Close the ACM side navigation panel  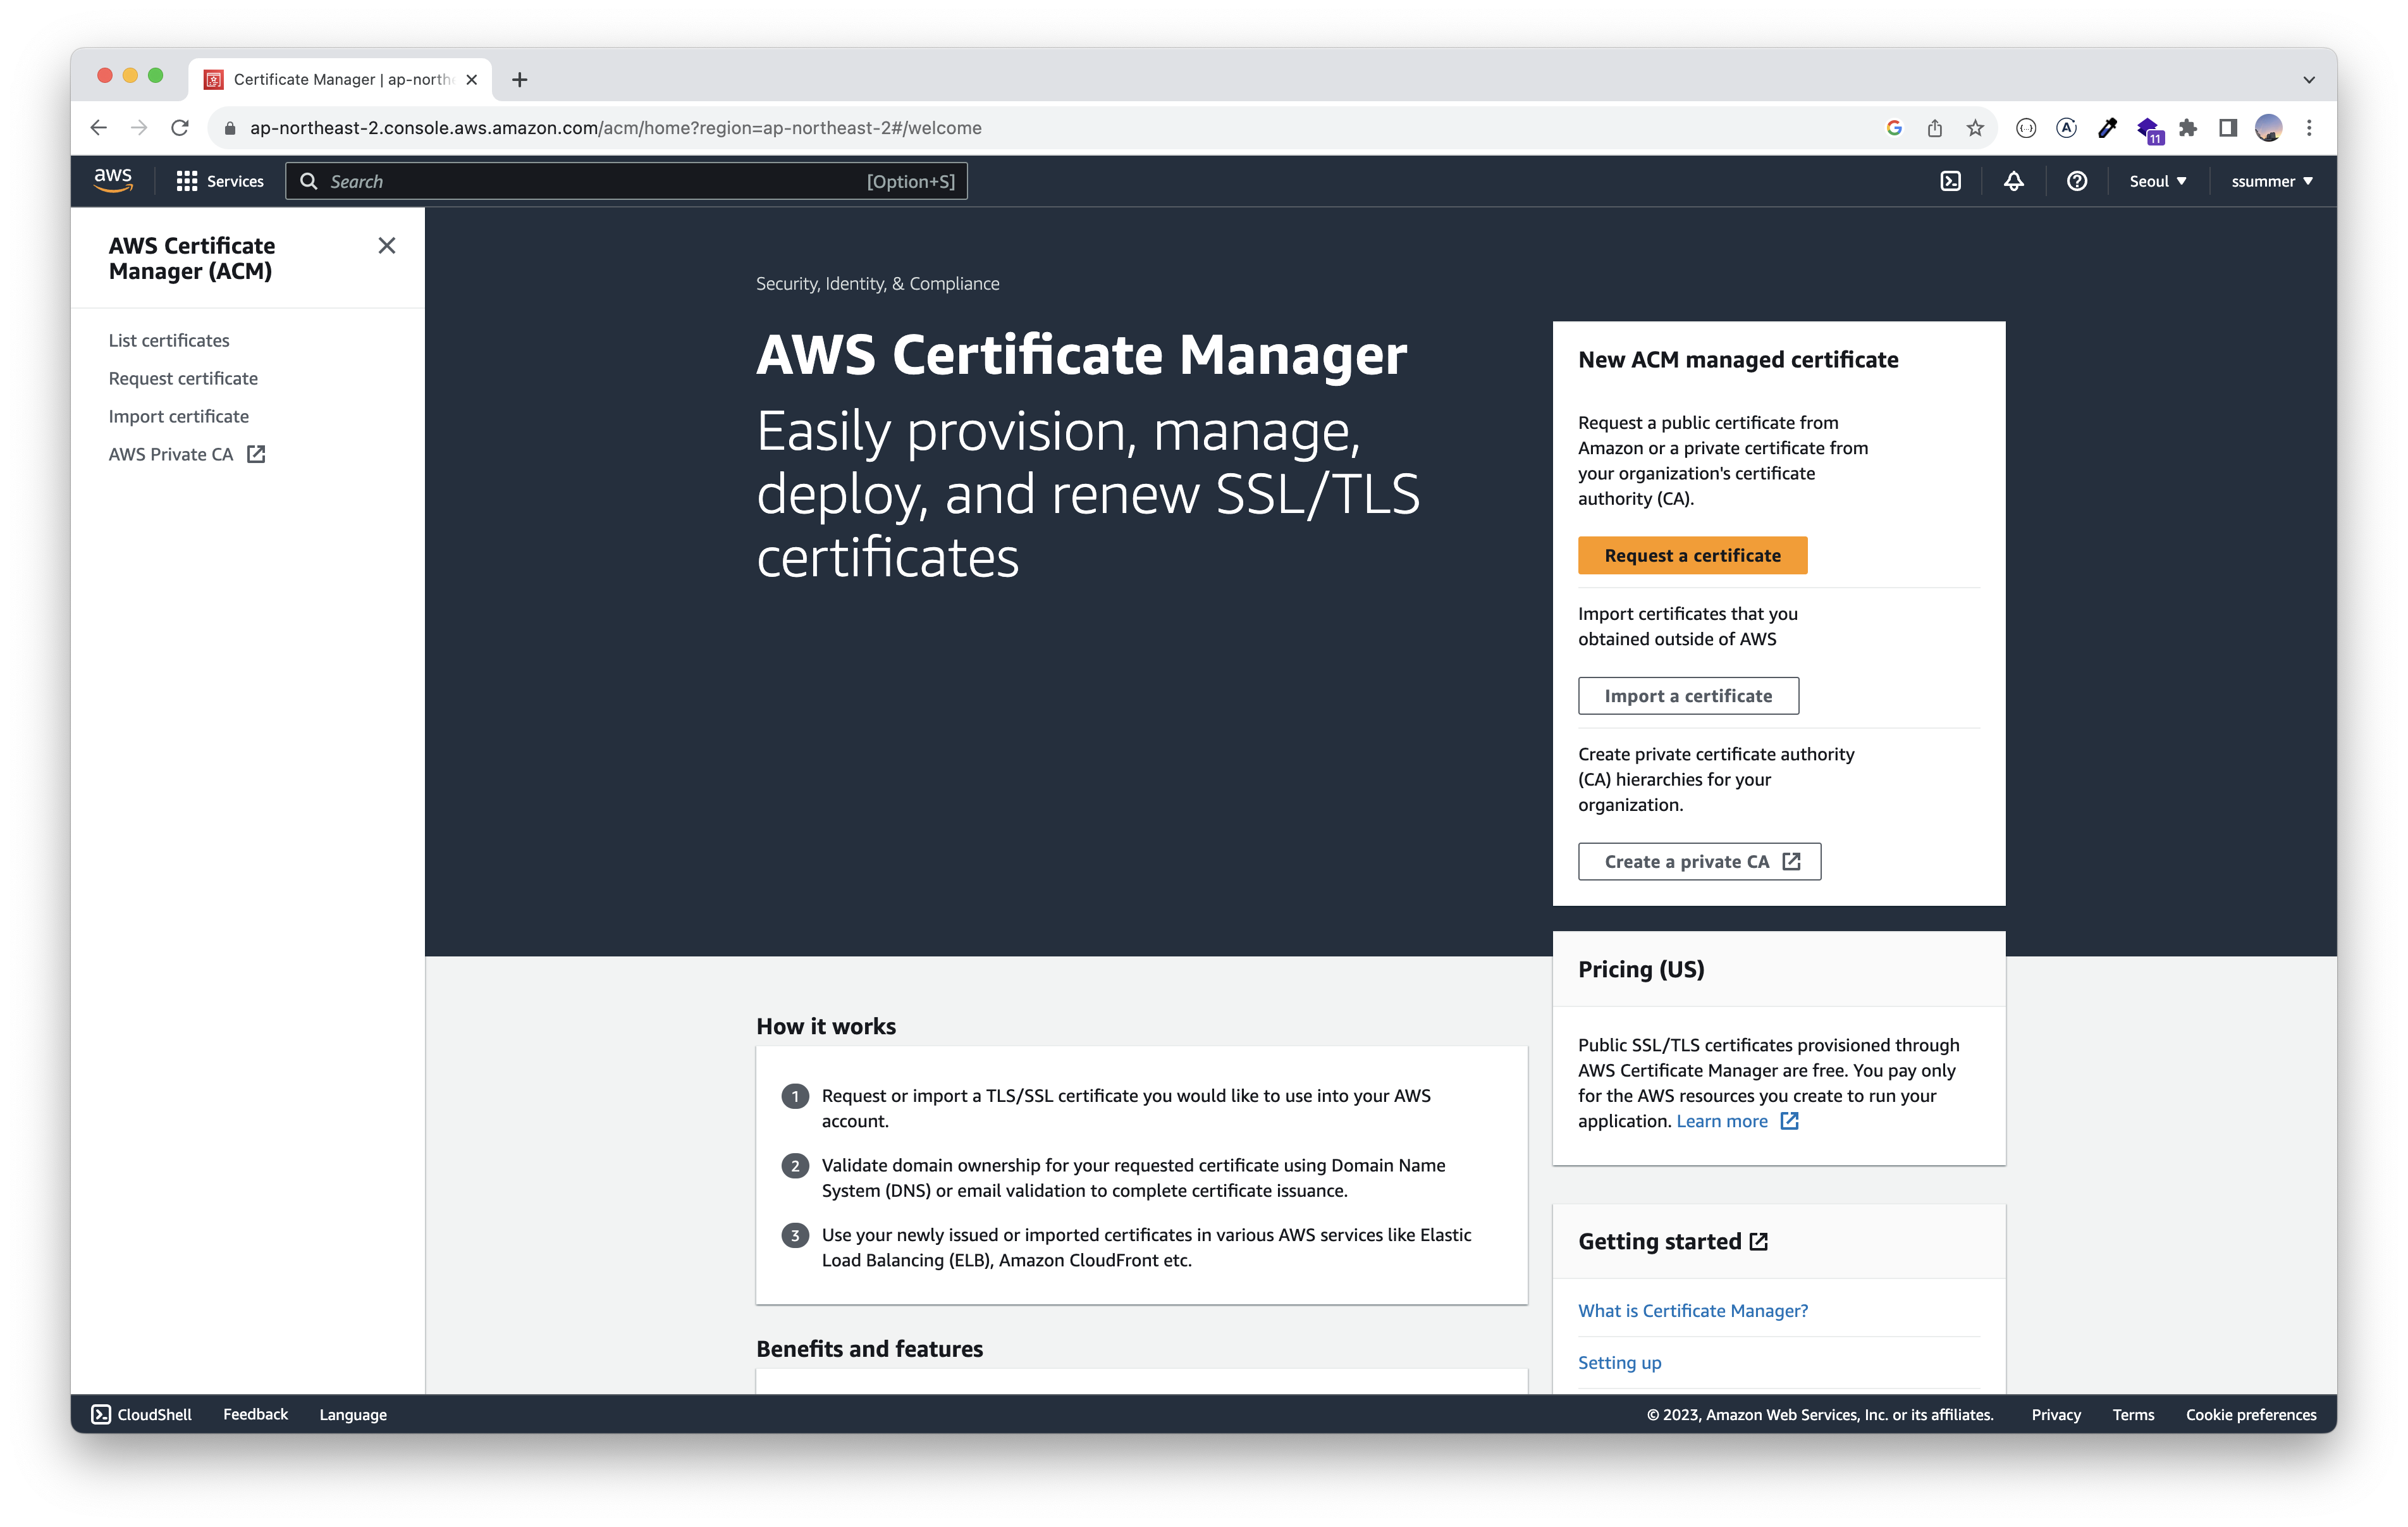click(387, 246)
